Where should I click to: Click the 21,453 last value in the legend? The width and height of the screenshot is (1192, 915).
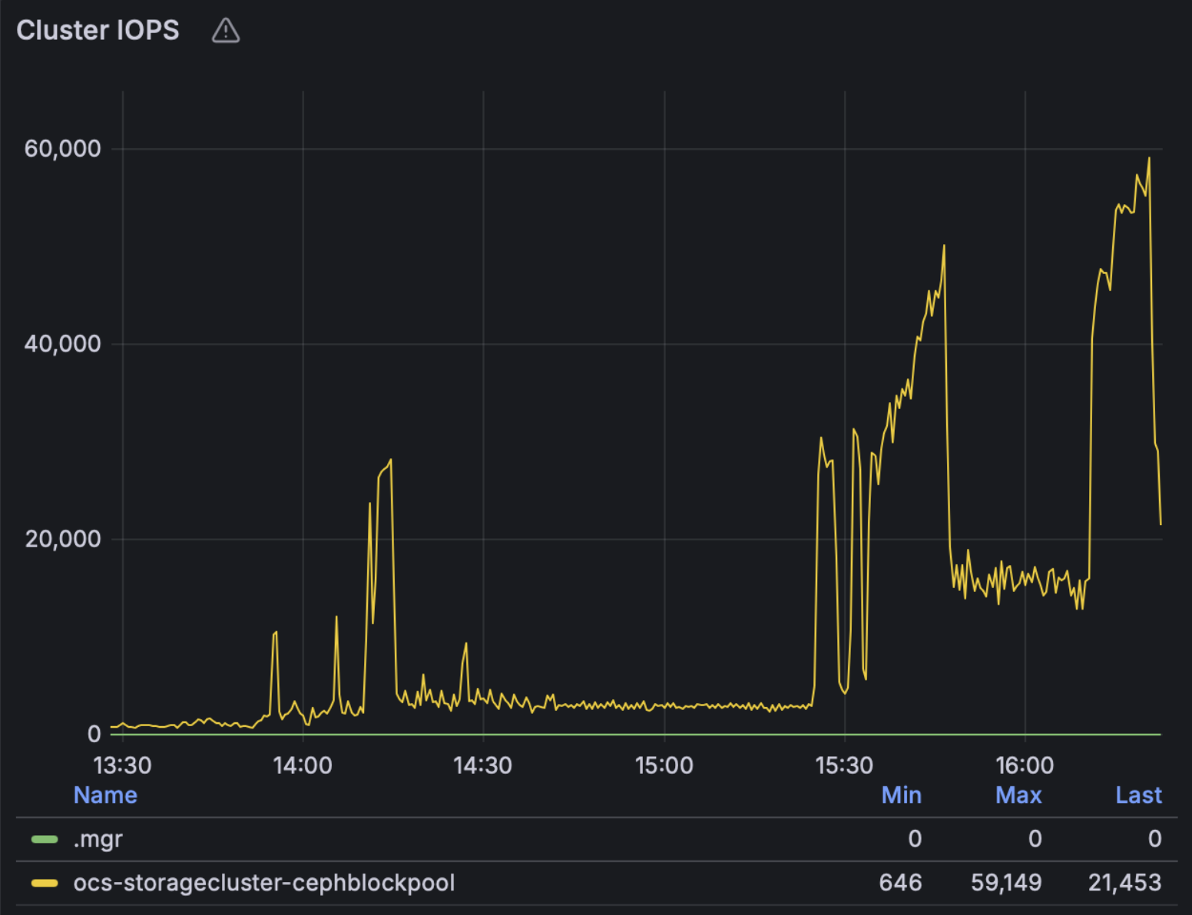[x=1124, y=883]
